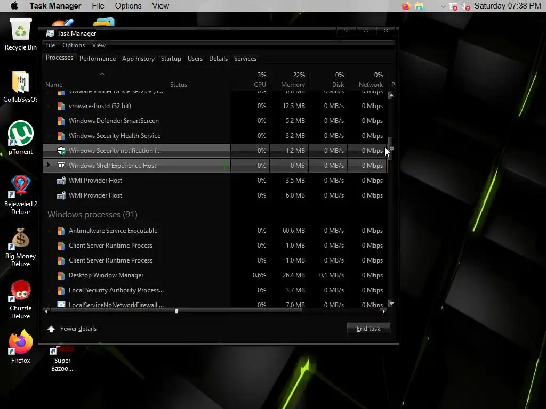The height and width of the screenshot is (409, 546).
Task: Expand the Windows Shell Experience Host row
Action: (49, 165)
